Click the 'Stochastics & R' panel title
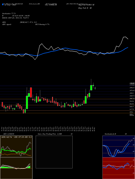 coord(110,134)
